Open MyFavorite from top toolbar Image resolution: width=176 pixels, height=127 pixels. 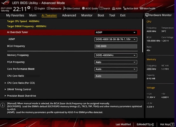tap(54, 9)
